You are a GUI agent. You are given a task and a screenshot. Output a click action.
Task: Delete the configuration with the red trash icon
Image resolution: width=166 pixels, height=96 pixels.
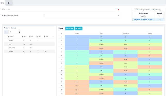pyautogui.click(x=119, y=10)
